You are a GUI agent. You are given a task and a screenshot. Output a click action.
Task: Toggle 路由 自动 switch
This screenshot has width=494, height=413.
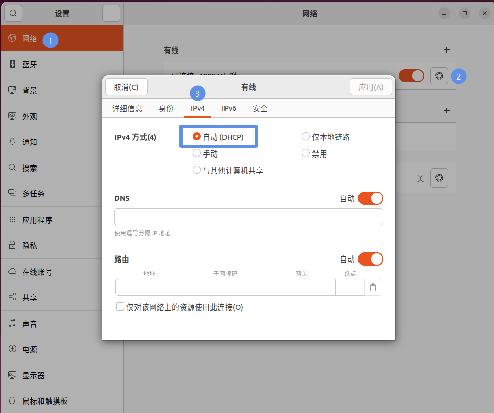point(370,259)
